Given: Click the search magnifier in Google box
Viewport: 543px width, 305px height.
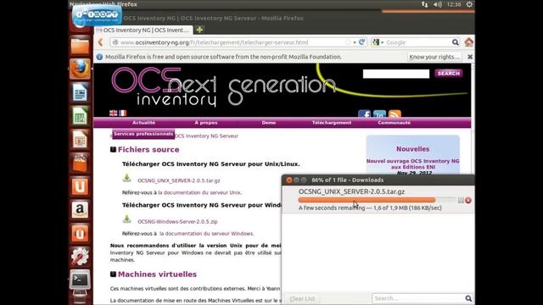Looking at the screenshot, I should point(455,42).
